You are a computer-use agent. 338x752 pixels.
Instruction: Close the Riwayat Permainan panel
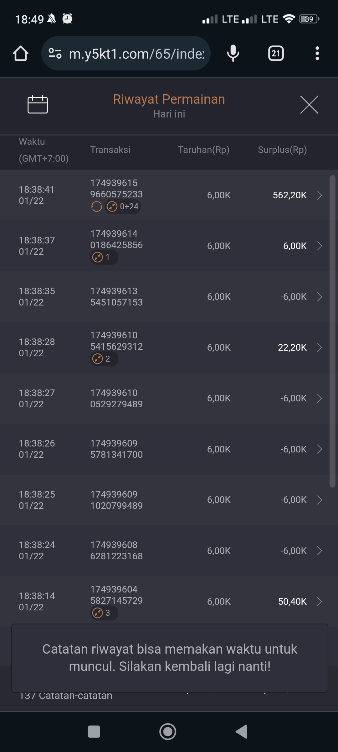[x=309, y=105]
